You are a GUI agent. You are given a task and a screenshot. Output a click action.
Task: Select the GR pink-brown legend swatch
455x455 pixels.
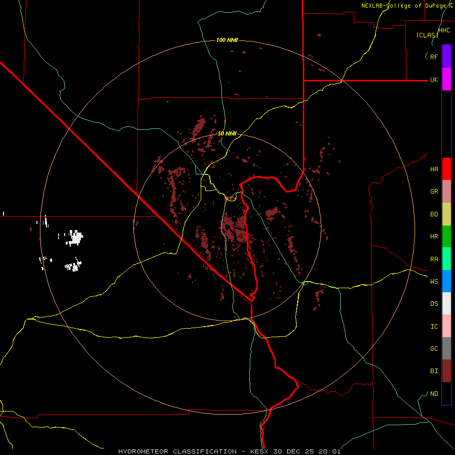tap(446, 192)
